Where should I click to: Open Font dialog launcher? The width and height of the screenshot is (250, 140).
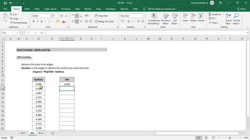point(68,27)
